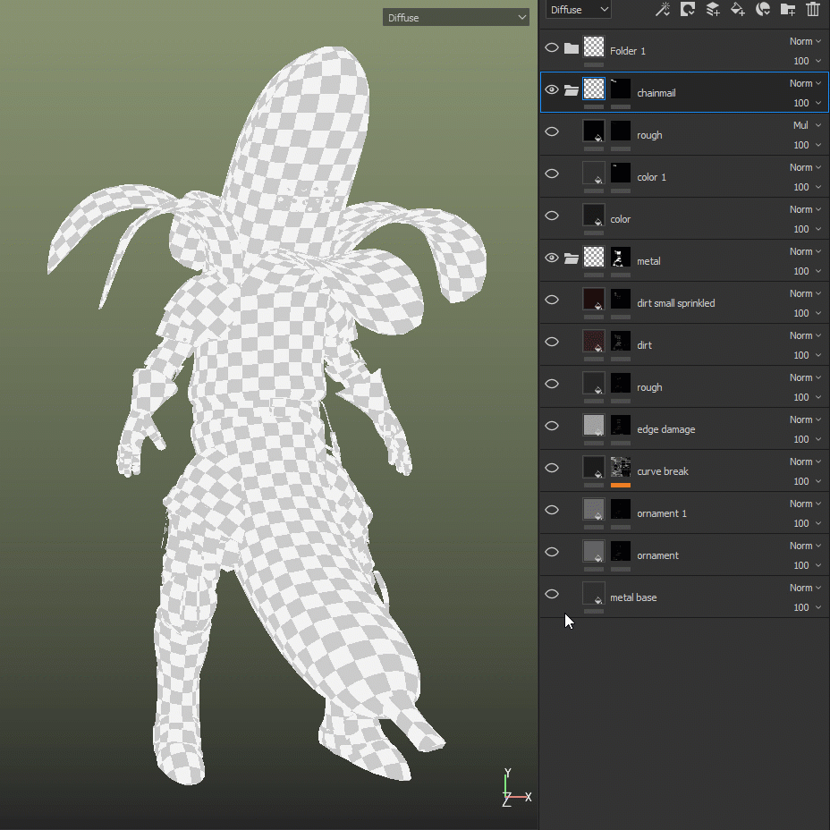Click the Add mask icon in layers toolbar
This screenshot has width=830, height=830.
pyautogui.click(x=688, y=10)
